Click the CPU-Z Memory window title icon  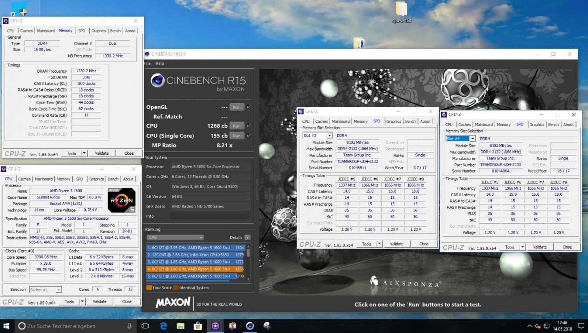coord(6,21)
